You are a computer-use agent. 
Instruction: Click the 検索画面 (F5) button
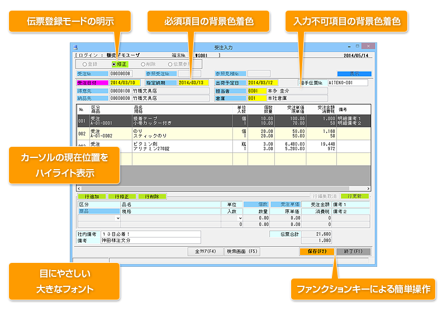coord(242,252)
